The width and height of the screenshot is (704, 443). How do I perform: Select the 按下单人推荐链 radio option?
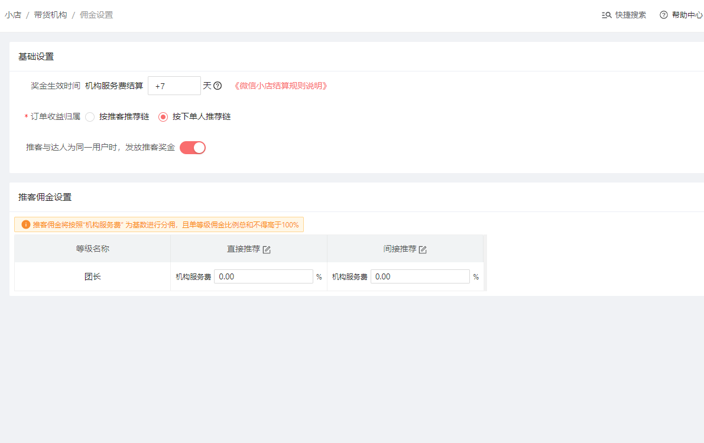pyautogui.click(x=163, y=117)
